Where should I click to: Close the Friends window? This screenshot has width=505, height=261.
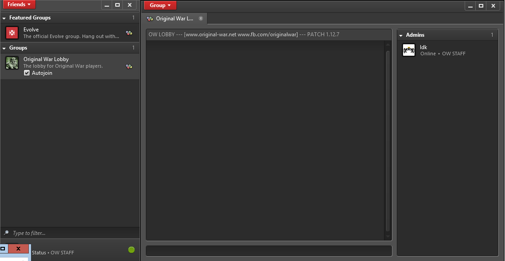tap(129, 5)
